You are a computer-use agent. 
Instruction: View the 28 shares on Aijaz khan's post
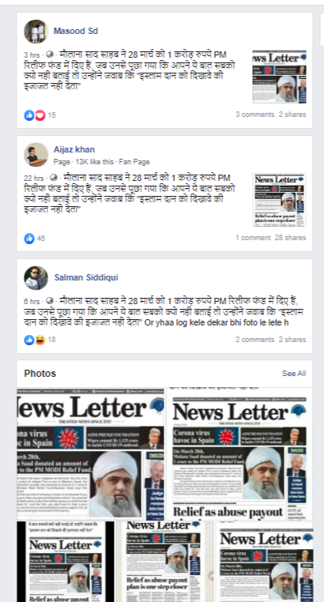pyautogui.click(x=290, y=238)
